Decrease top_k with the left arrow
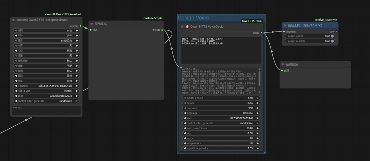 point(185,138)
